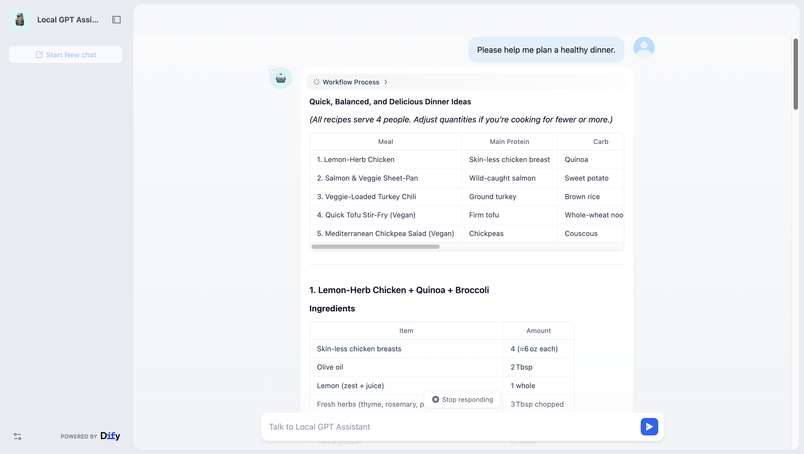Click the Local GPT Assistant title
The width and height of the screenshot is (804, 454).
[x=68, y=20]
